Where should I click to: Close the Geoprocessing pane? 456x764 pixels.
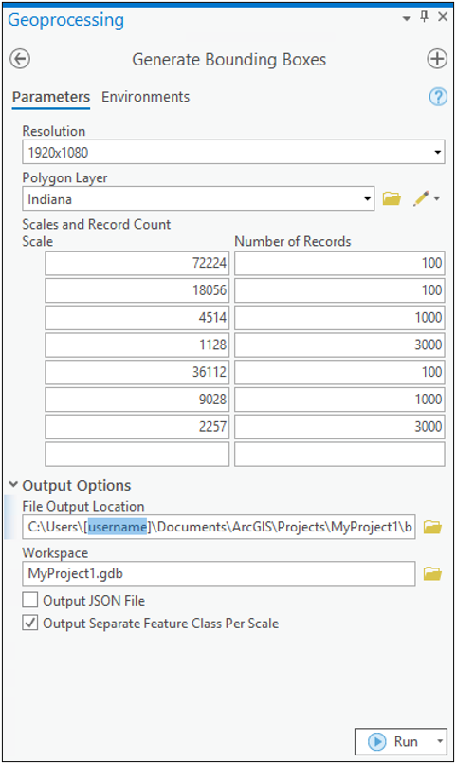(x=443, y=17)
